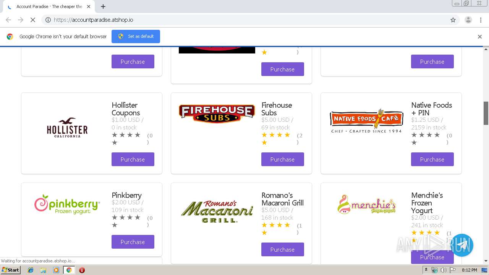Click the Native Foods Café logo
Screen dimensions: 489x275
point(366,121)
